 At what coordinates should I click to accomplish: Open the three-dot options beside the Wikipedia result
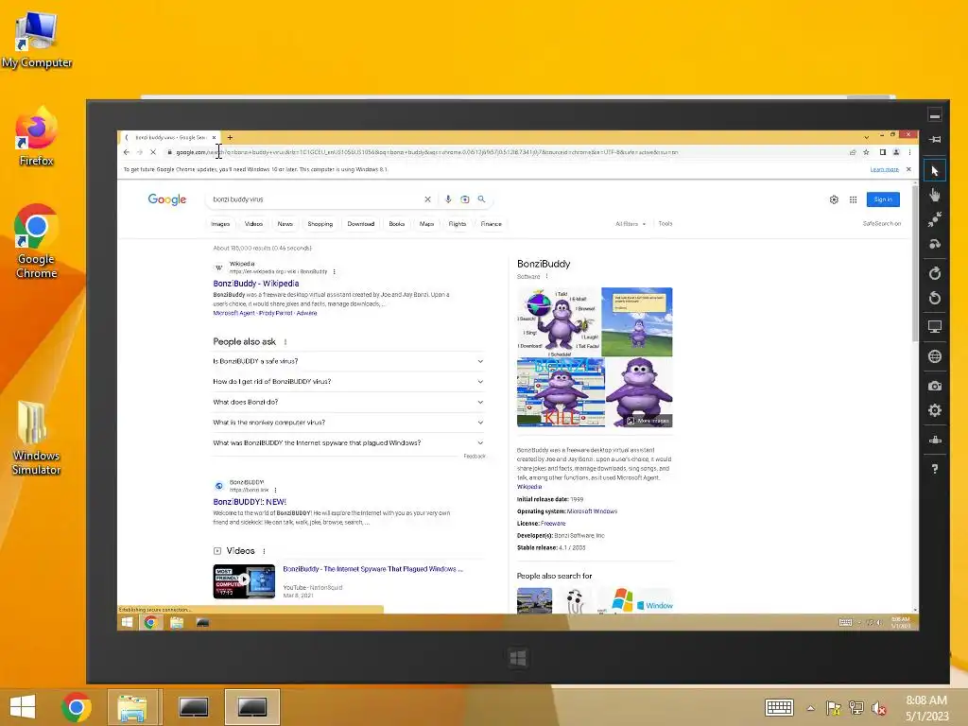coord(334,271)
